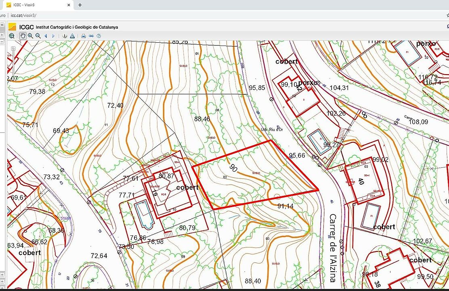Click the elevation label 102,26

[x=336, y=113]
